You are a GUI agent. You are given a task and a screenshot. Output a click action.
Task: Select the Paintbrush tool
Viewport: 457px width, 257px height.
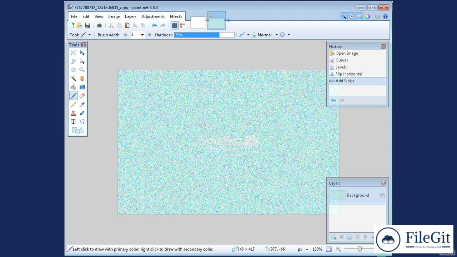(x=73, y=96)
